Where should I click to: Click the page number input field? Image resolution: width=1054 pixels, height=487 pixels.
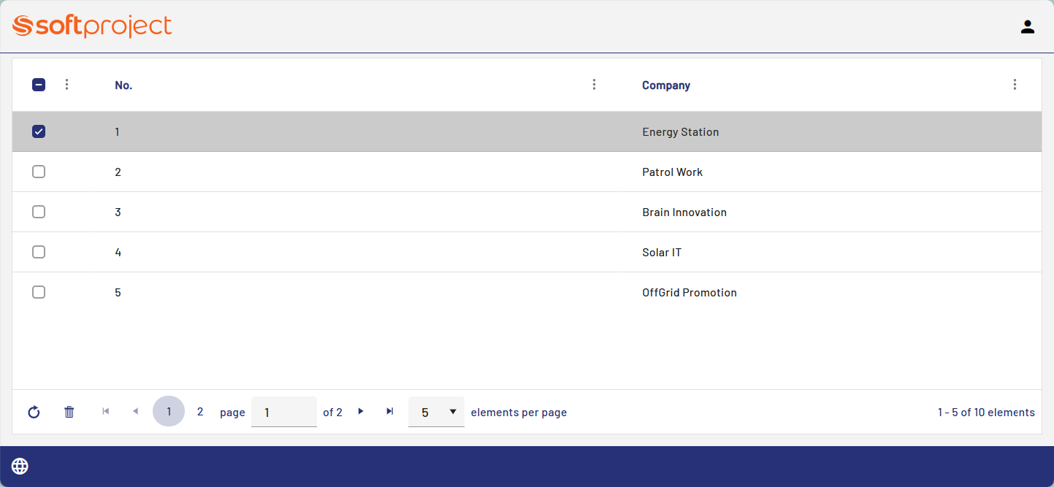tap(283, 413)
